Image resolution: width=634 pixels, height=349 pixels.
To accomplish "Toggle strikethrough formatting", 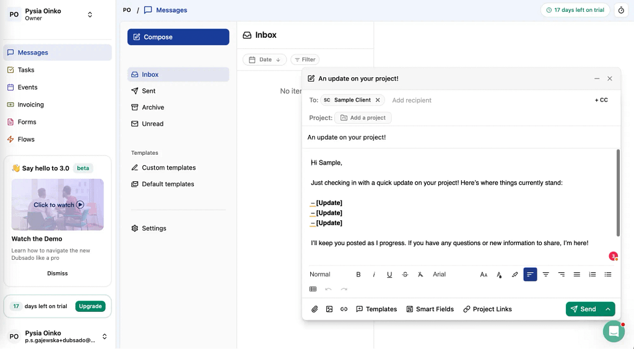I will point(405,274).
